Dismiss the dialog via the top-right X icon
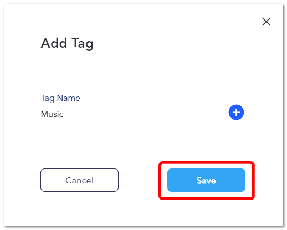This screenshot has height=230, width=287. point(266,22)
